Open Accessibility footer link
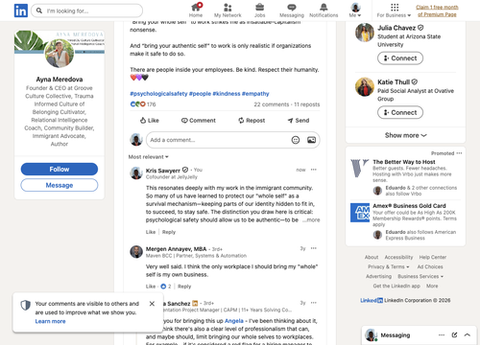Screen dimensions: 480x345 [x=398, y=257]
